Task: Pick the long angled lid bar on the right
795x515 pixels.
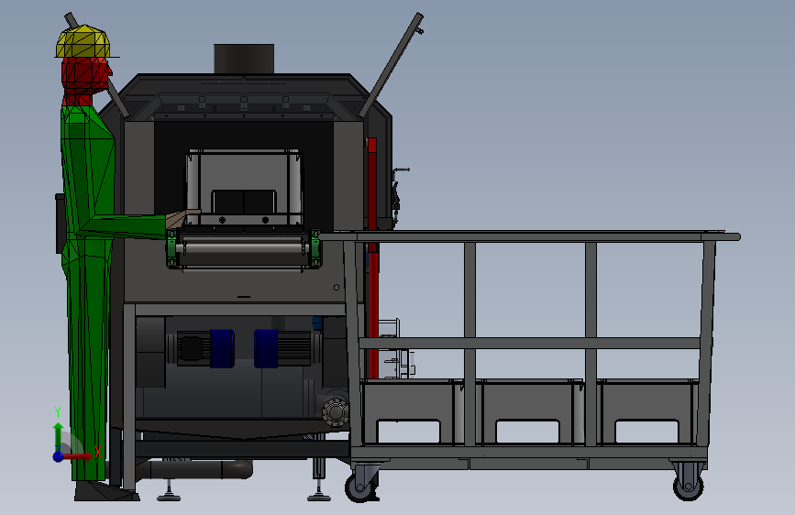Action: (391, 65)
